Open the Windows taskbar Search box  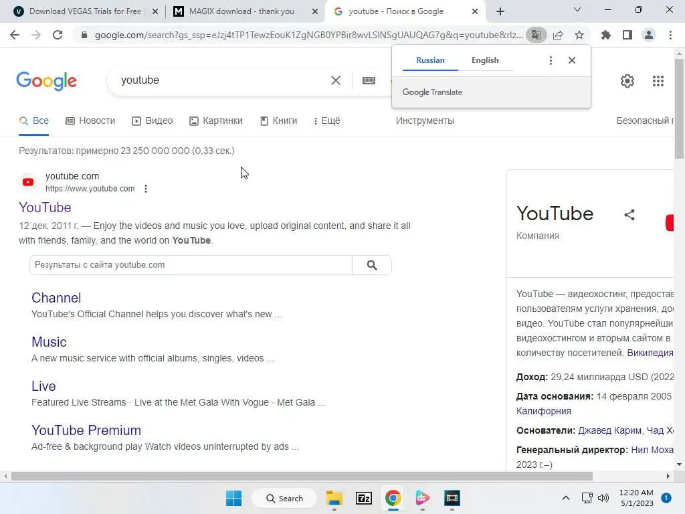pos(284,498)
